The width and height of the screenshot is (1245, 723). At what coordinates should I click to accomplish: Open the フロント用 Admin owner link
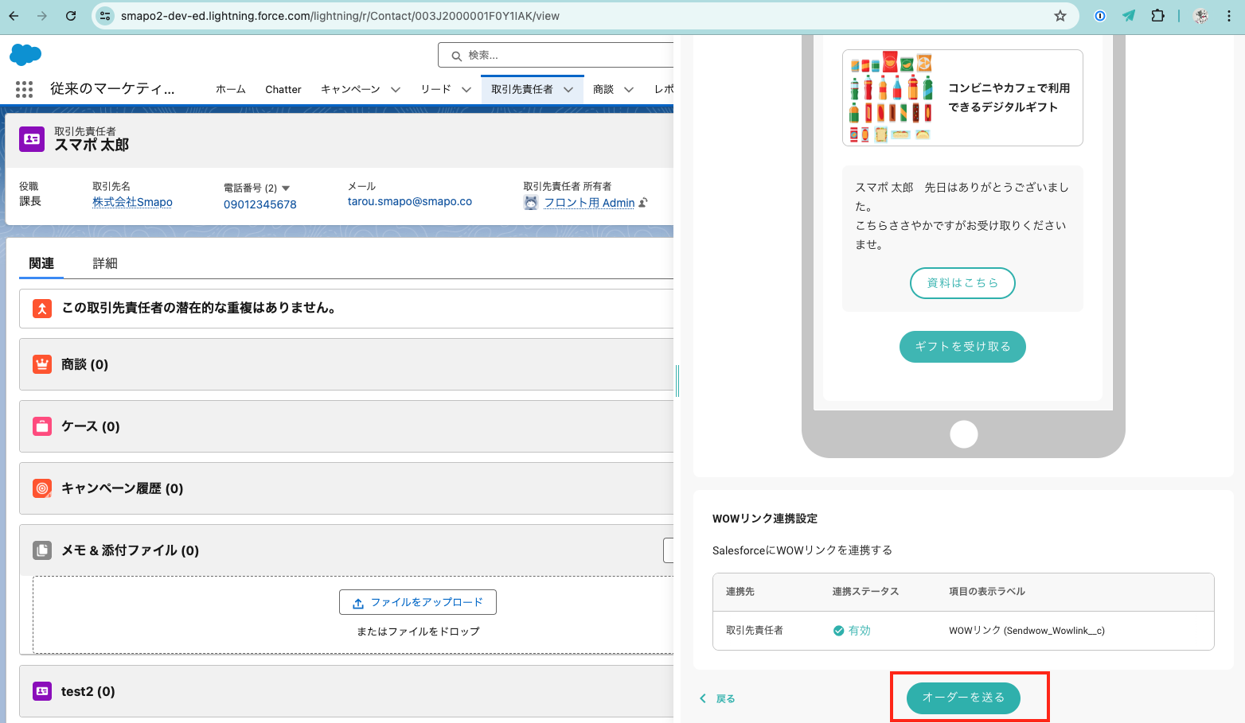tap(590, 203)
